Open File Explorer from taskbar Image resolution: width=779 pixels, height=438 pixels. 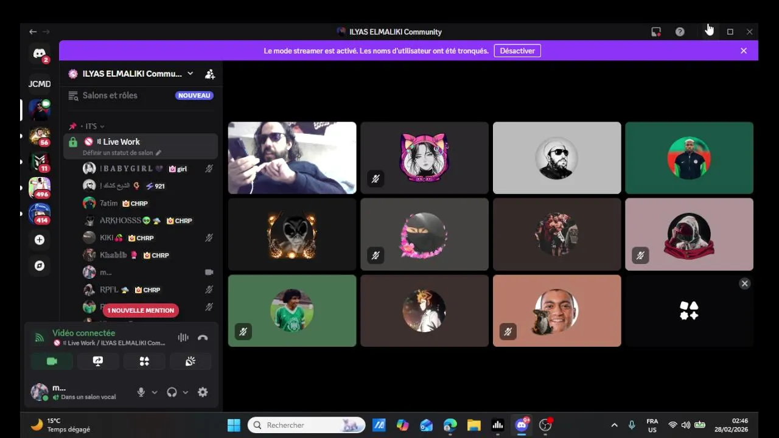(474, 425)
